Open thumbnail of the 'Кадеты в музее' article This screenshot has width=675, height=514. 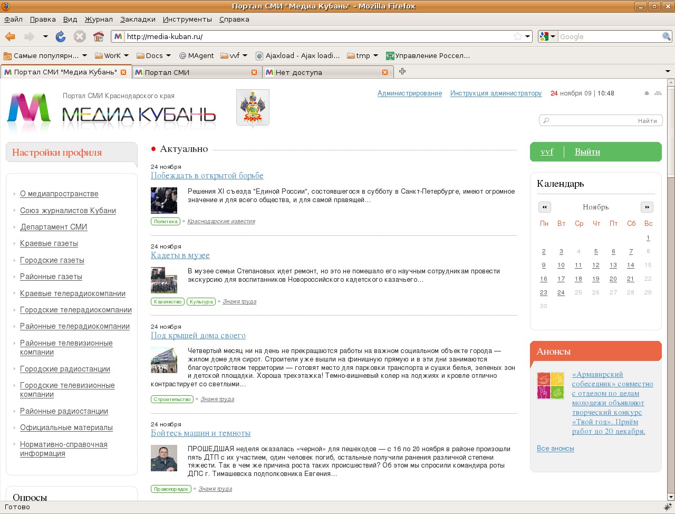[164, 280]
